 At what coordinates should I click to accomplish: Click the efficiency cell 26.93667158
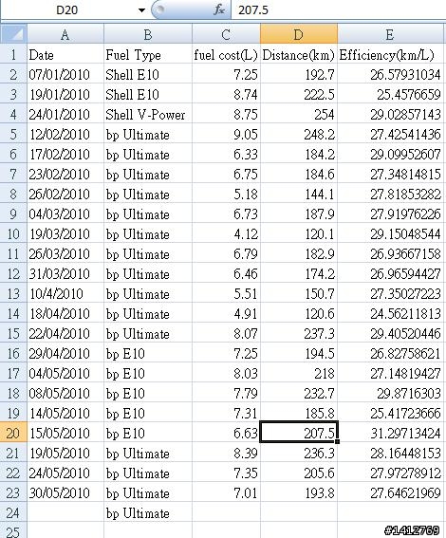coord(390,253)
